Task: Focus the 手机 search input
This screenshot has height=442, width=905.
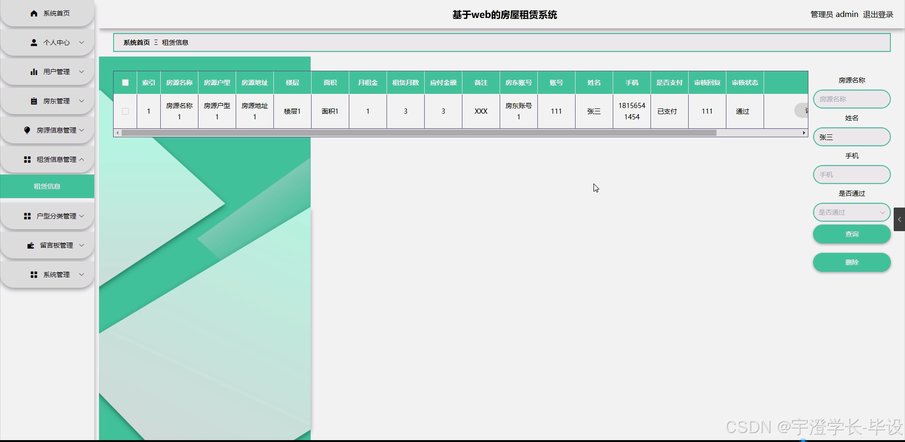Action: [x=852, y=175]
